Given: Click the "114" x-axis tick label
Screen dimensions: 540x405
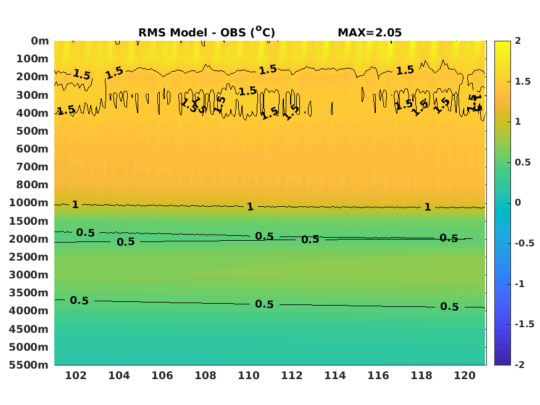Looking at the screenshot, I should (x=335, y=375).
